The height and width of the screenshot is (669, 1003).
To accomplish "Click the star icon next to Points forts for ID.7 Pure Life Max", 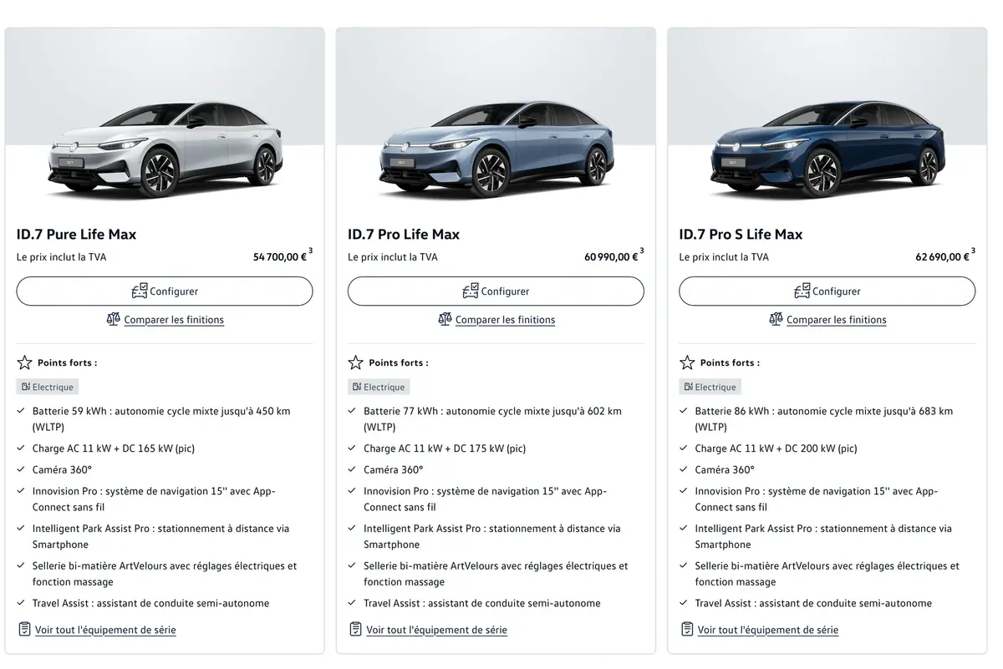I will pyautogui.click(x=23, y=362).
